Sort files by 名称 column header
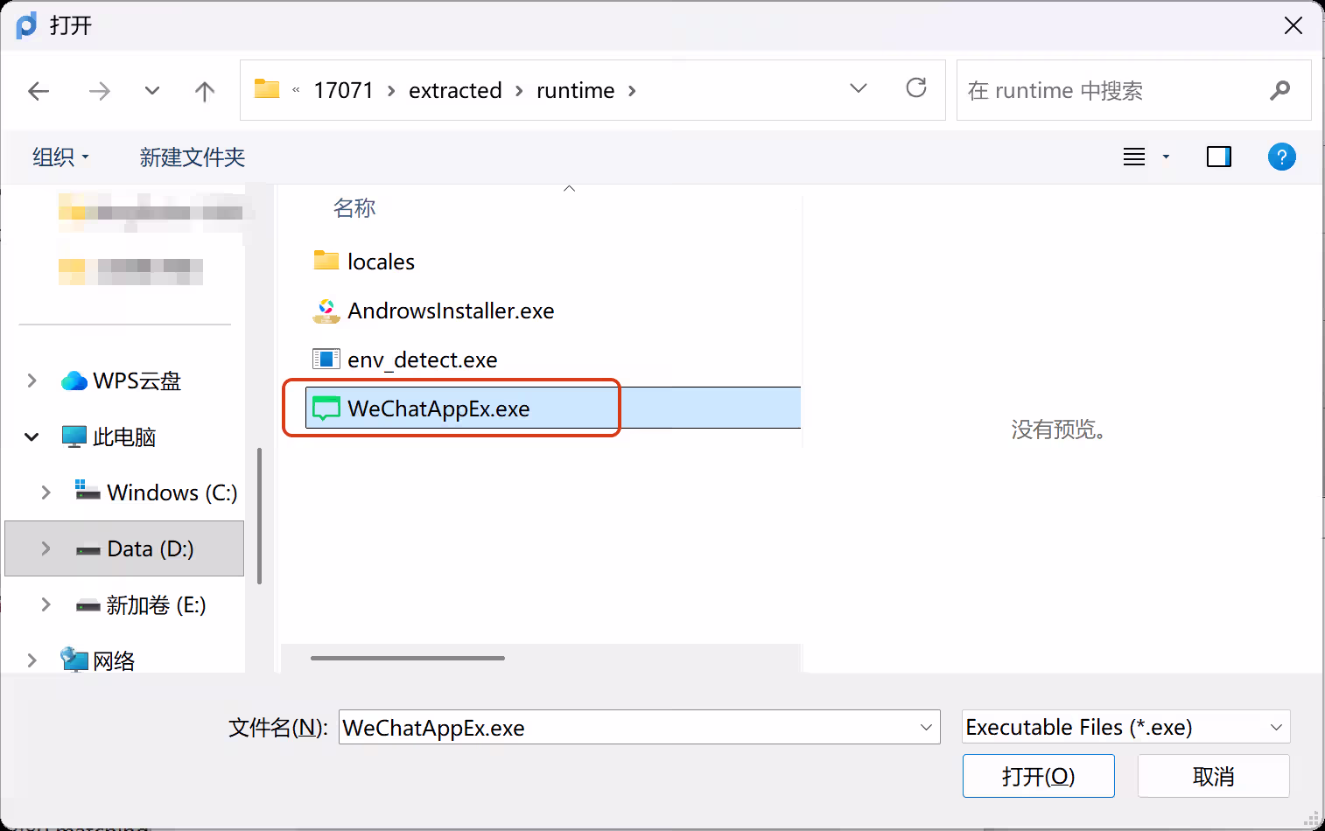 [354, 208]
